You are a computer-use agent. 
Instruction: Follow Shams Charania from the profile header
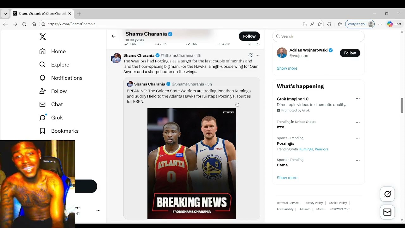click(249, 36)
